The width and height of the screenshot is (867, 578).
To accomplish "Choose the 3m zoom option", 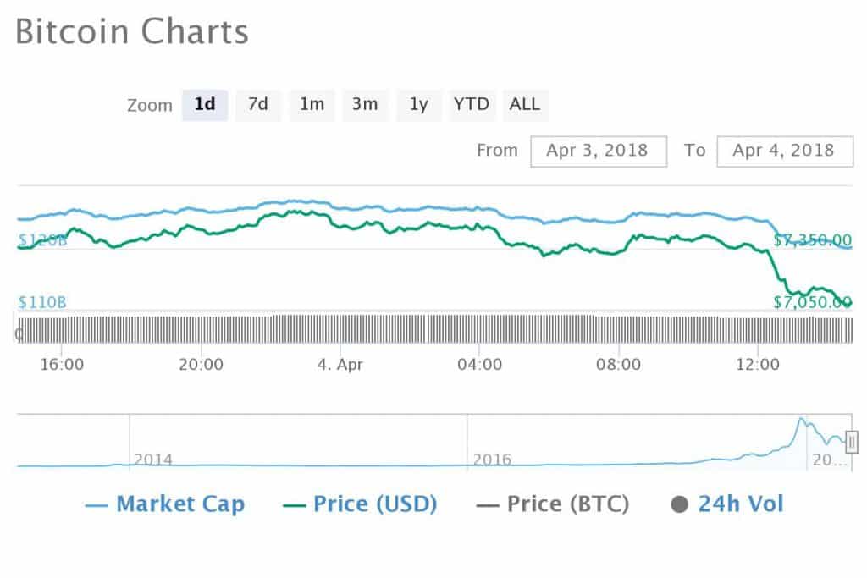I will click(x=365, y=105).
